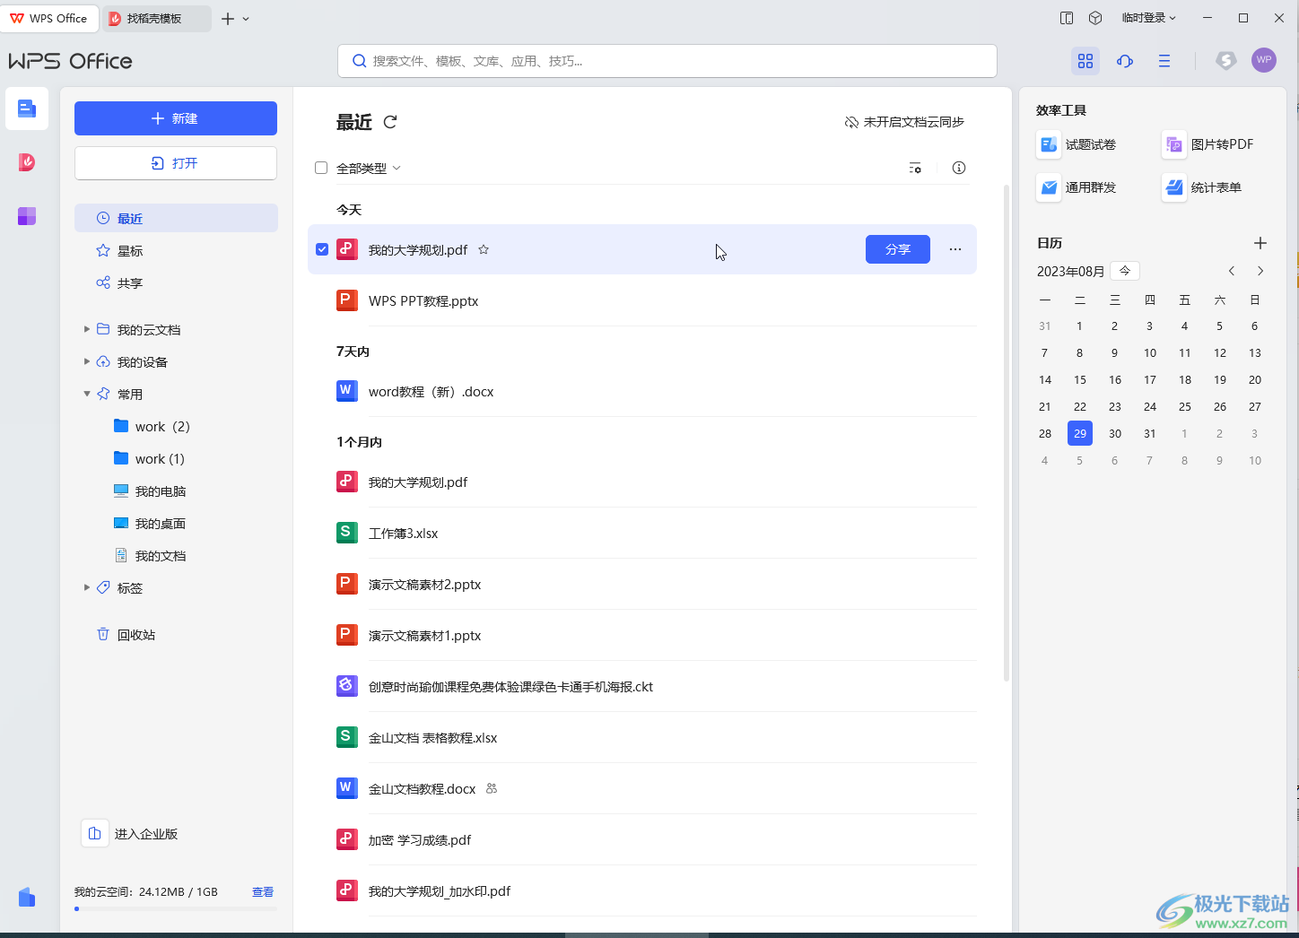Open the purple apps sidebar icon
1299x938 pixels.
pyautogui.click(x=27, y=216)
